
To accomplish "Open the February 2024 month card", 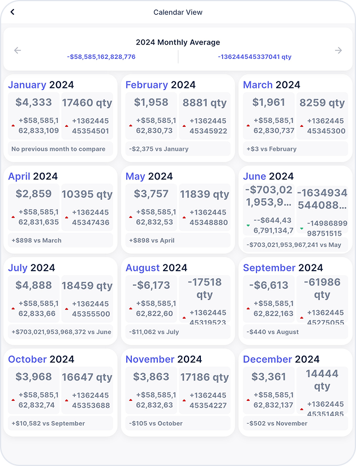I will coord(178,118).
